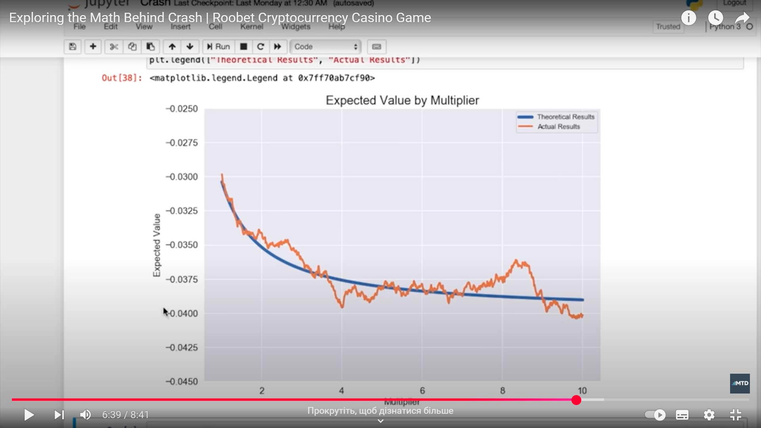
Task: Cut the selected cell with scissors icon
Action: [x=114, y=47]
